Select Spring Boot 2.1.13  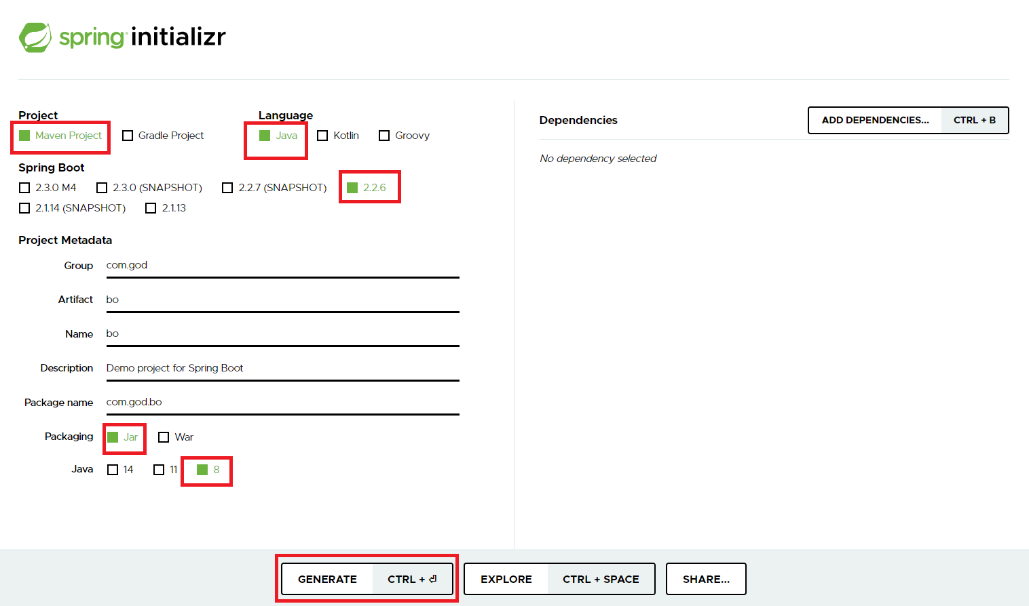tap(166, 208)
